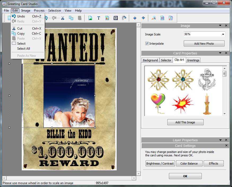The image size is (232, 187).
Task: Move layer up with blue up arrow
Action: (x=135, y=18)
